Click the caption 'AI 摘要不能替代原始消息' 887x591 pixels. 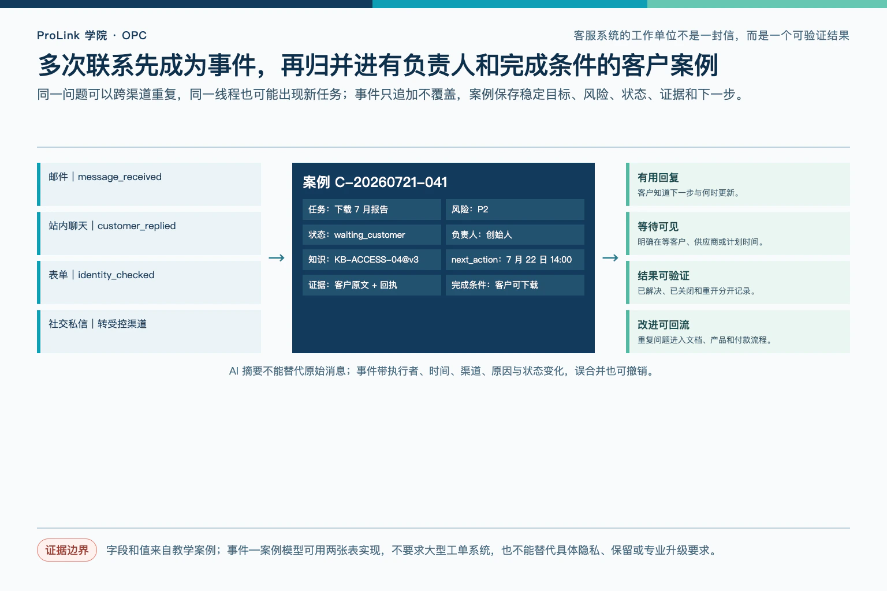[x=287, y=371]
